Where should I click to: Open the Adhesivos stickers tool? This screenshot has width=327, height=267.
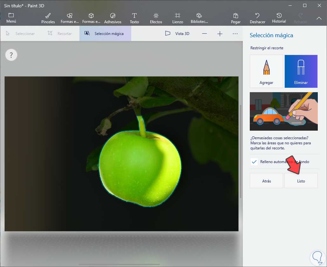(x=112, y=18)
